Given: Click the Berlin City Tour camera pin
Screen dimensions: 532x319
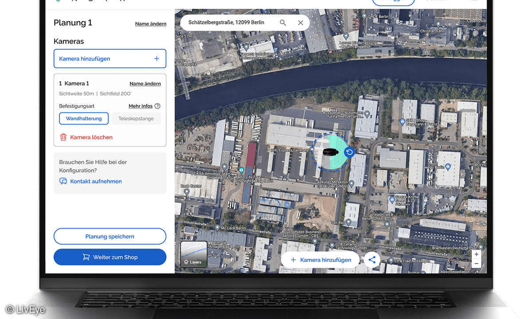Looking at the screenshot, I should click(241, 170).
